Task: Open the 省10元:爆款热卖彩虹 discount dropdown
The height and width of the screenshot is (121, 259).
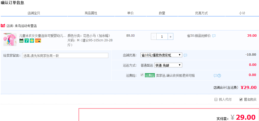Action: (x=161, y=55)
